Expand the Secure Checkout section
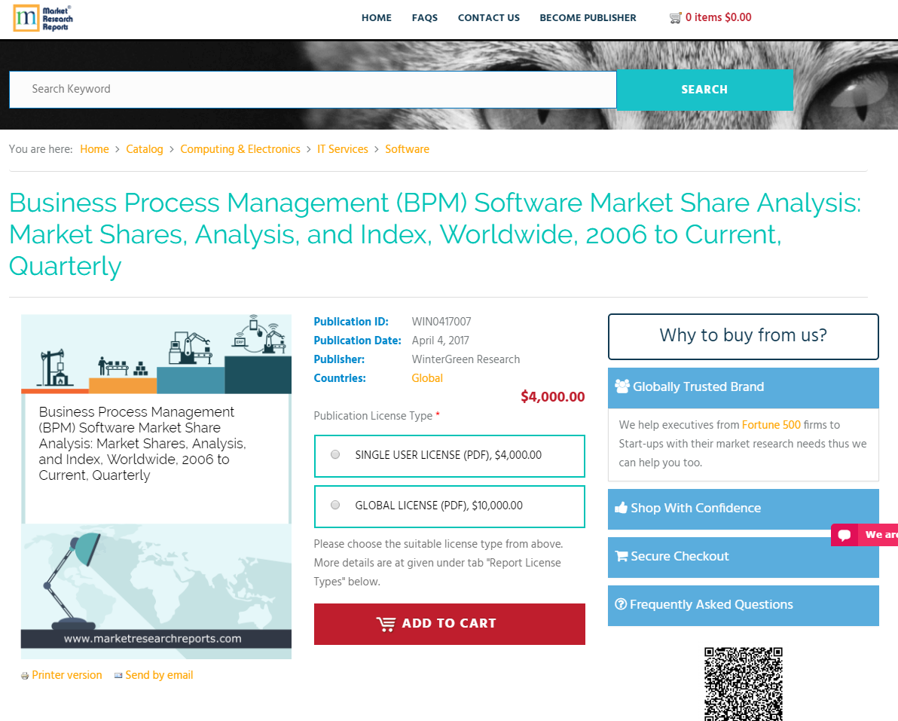The width and height of the screenshot is (898, 721). 743,557
